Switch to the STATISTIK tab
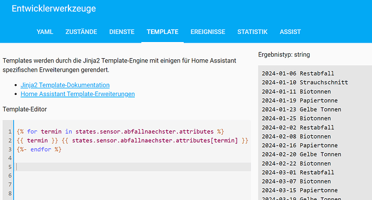The image size is (372, 200). tap(252, 32)
